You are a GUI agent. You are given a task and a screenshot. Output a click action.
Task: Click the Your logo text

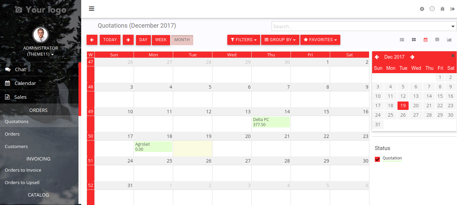pyautogui.click(x=46, y=10)
